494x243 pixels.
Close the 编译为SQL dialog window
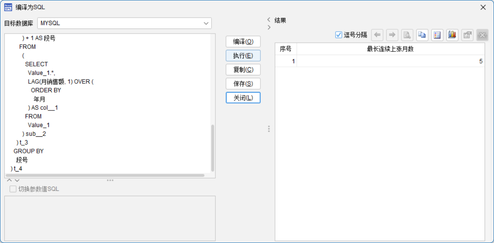(483, 7)
